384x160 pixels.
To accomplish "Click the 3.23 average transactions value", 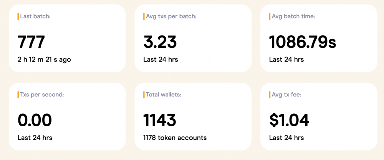I will click(x=161, y=42).
